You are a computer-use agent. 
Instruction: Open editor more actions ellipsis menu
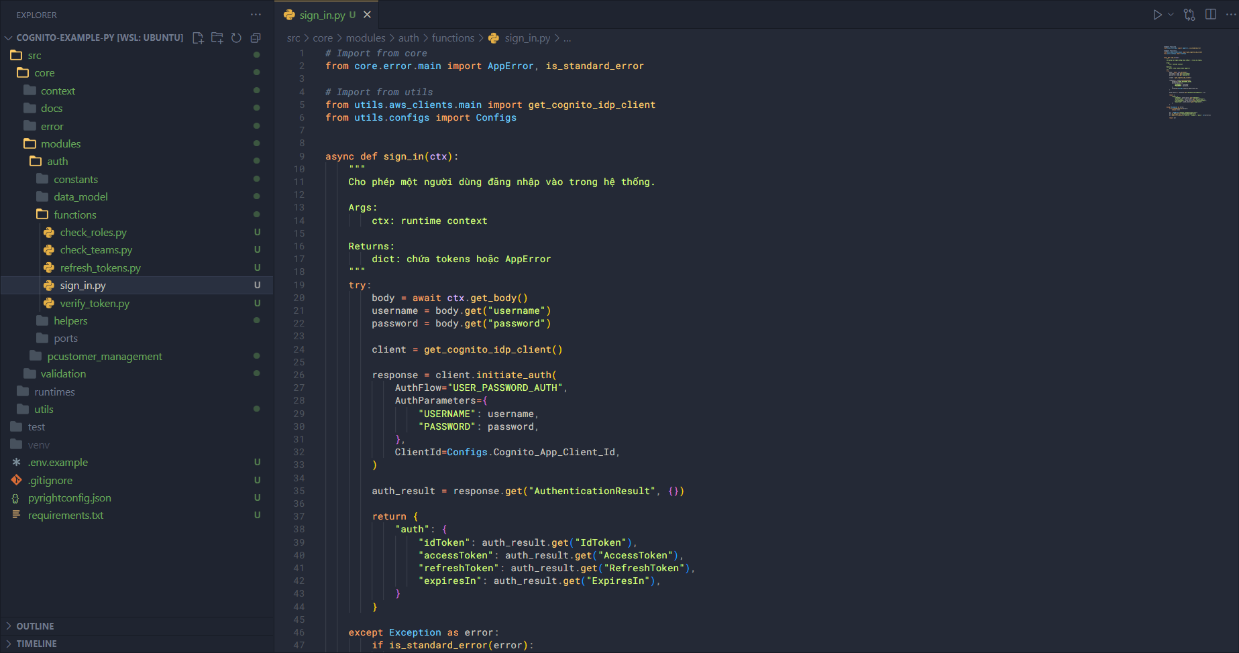coord(1230,15)
